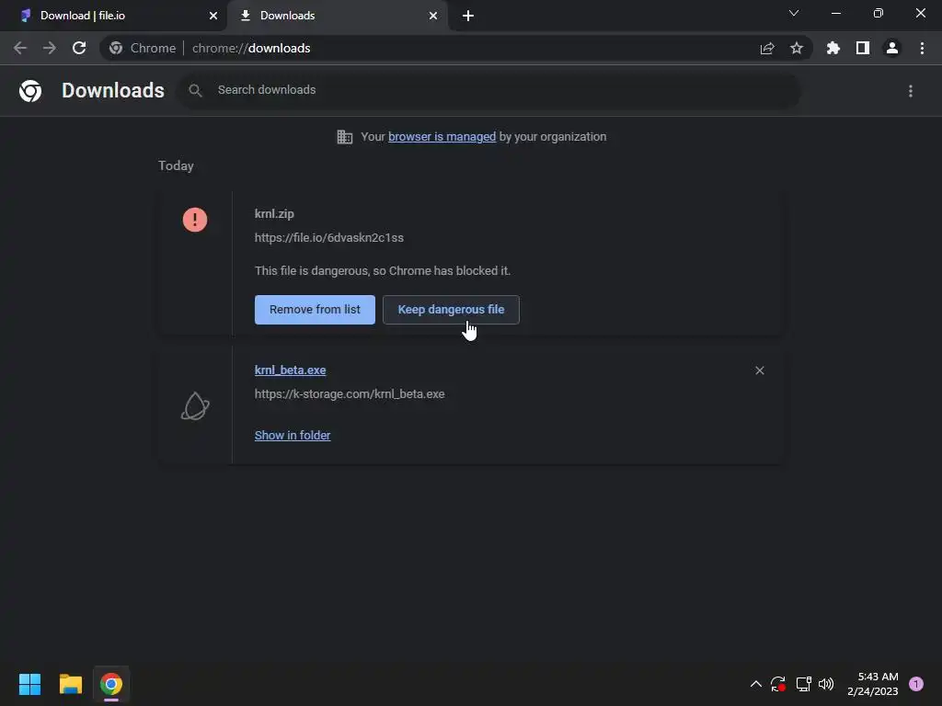Open a new tab with the plus button

pyautogui.click(x=468, y=16)
